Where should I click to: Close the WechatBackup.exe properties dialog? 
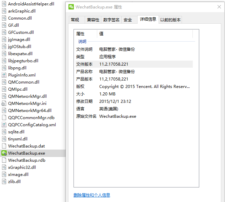[219, 7]
